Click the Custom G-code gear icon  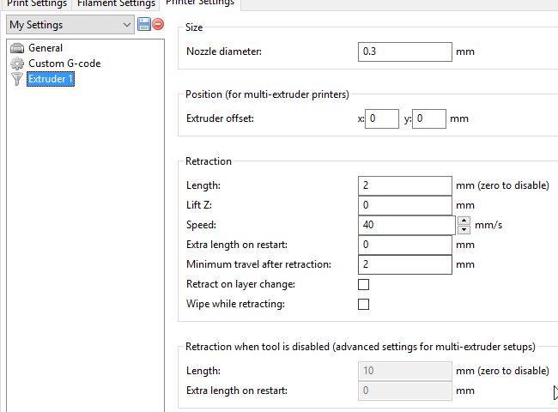point(17,64)
